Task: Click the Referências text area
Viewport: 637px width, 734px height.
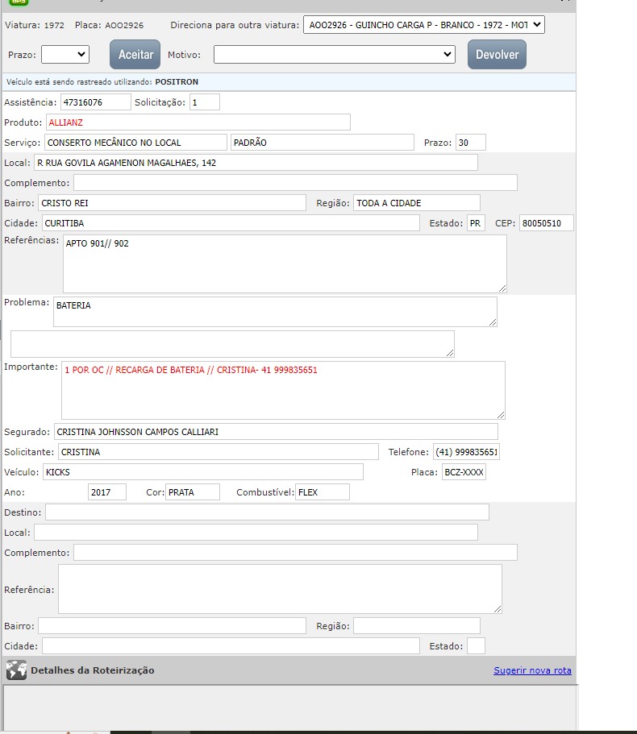Action: [x=285, y=264]
